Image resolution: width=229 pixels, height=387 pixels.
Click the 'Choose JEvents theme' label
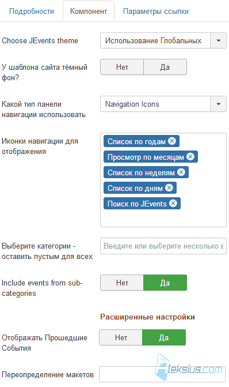click(40, 40)
